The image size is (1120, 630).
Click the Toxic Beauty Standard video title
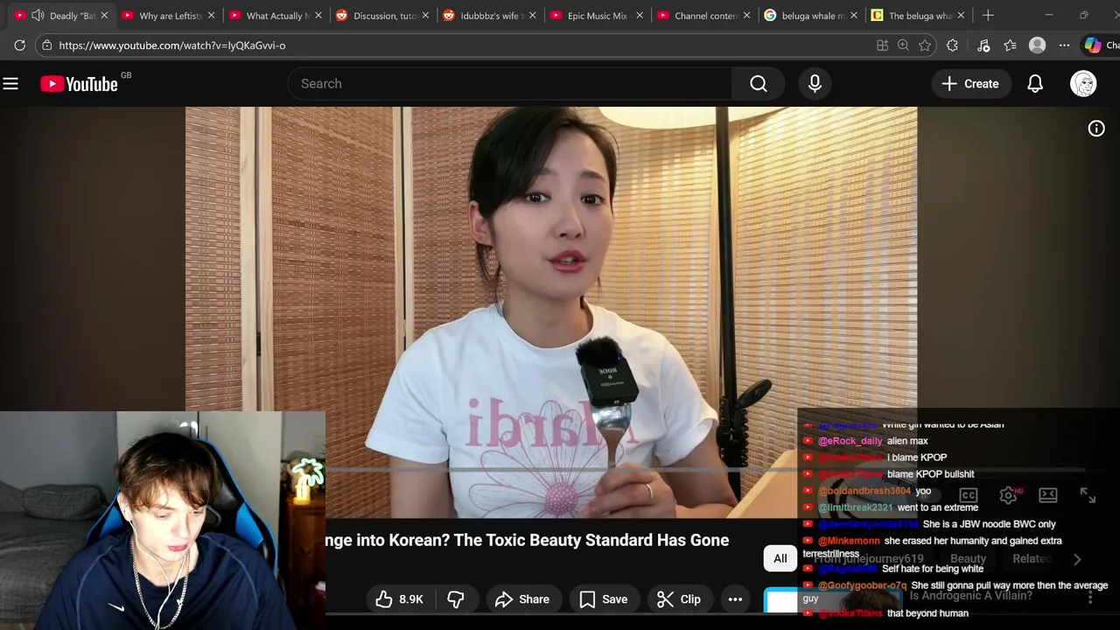click(528, 540)
